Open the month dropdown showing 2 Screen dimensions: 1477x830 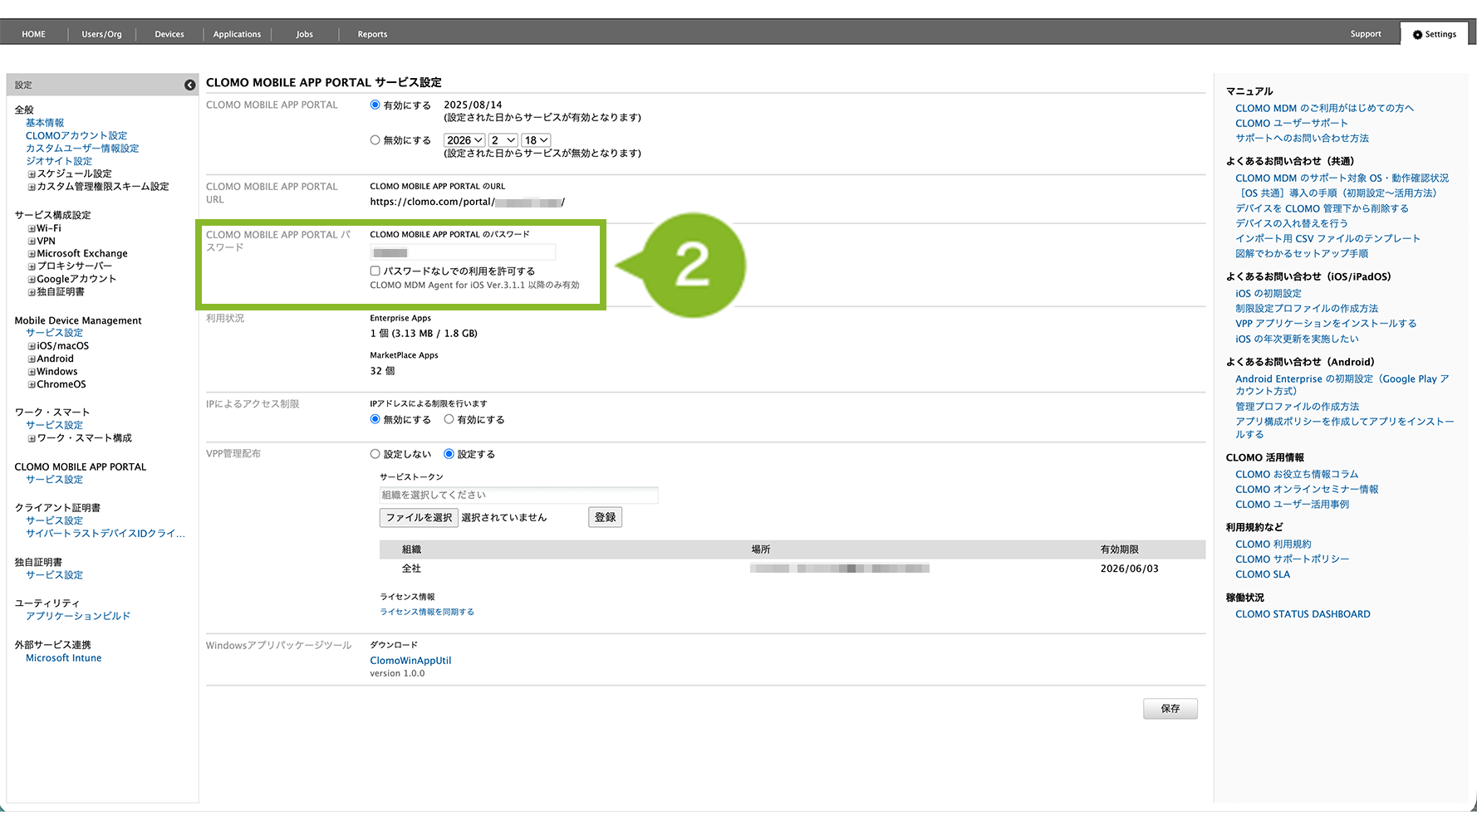click(503, 141)
